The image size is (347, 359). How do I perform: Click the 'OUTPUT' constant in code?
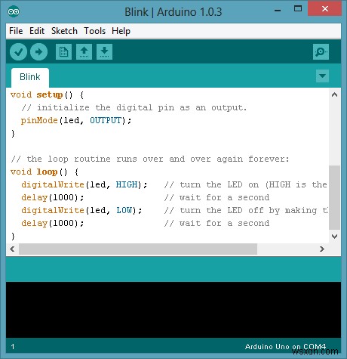106,120
